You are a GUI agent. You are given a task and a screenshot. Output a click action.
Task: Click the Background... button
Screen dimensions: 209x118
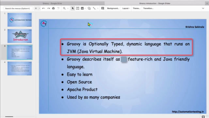tap(113, 8)
